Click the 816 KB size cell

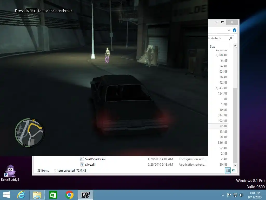click(x=222, y=142)
